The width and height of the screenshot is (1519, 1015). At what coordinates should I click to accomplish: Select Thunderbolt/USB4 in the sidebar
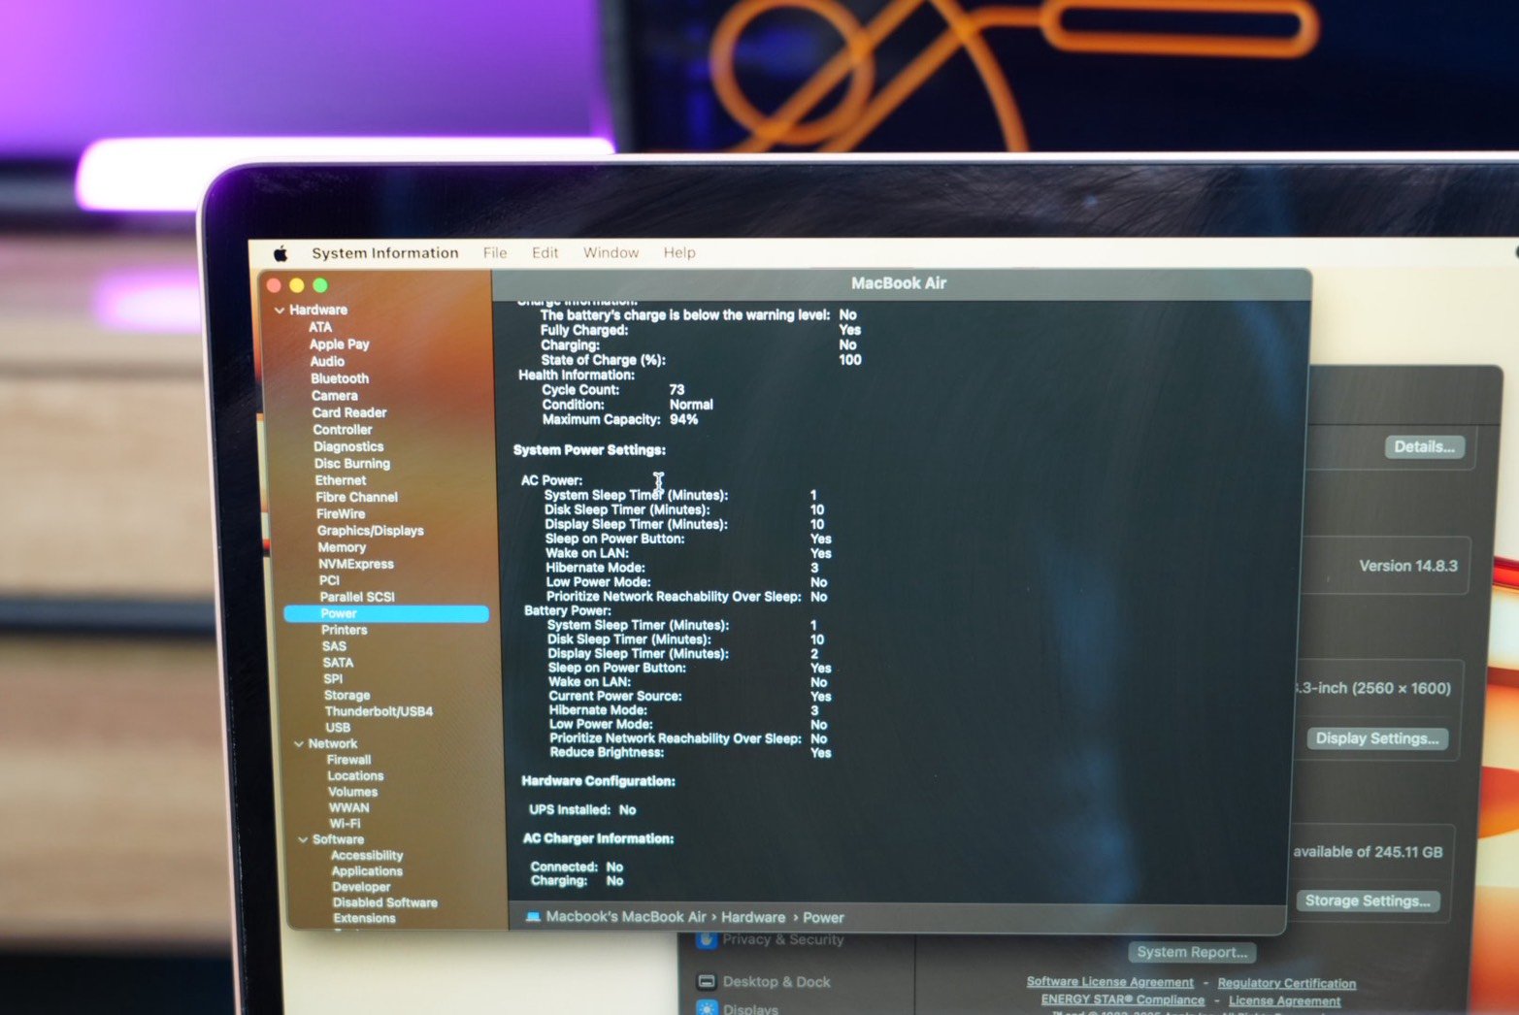pos(379,711)
